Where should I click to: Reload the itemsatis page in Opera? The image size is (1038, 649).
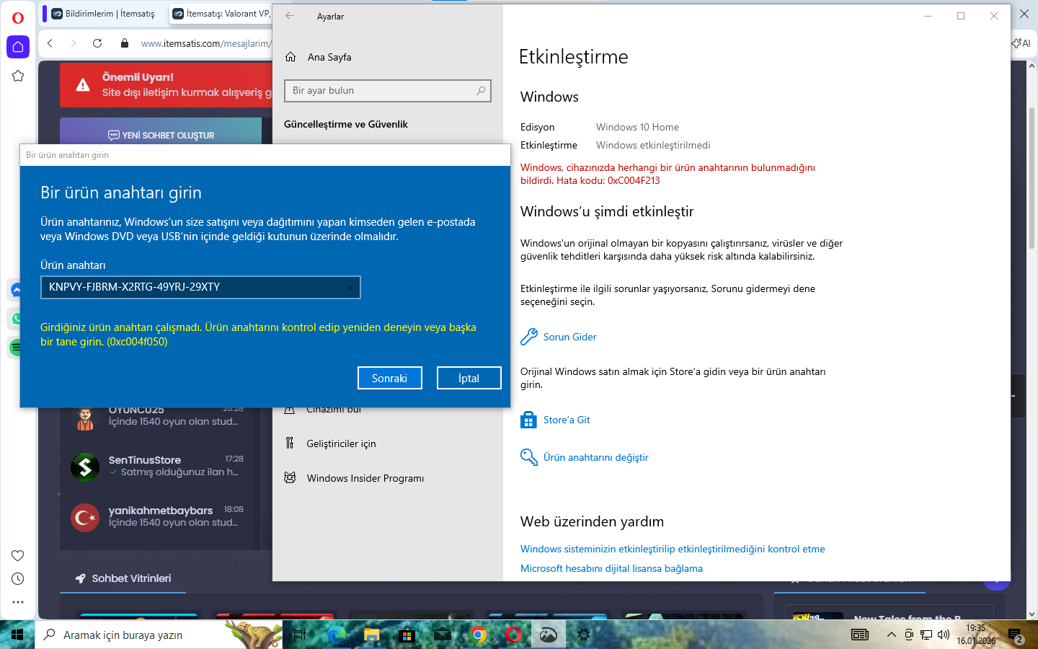97,43
